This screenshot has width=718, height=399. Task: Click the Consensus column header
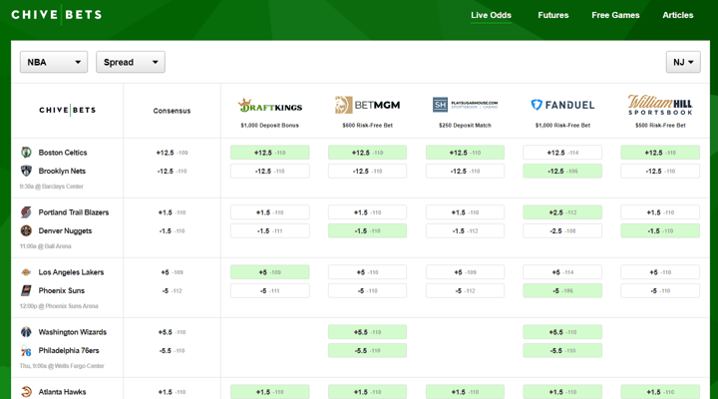(x=172, y=111)
